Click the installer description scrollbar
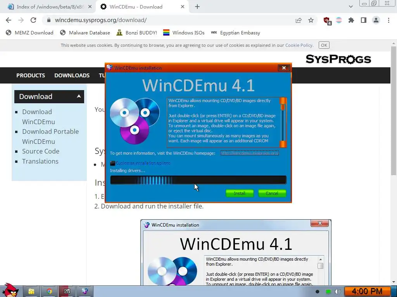 pyautogui.click(x=283, y=123)
